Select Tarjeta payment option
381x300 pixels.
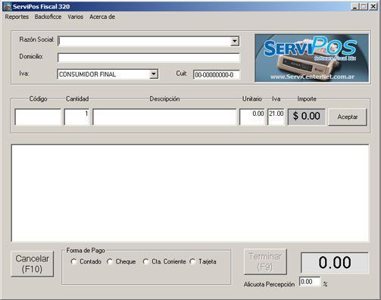point(203,261)
